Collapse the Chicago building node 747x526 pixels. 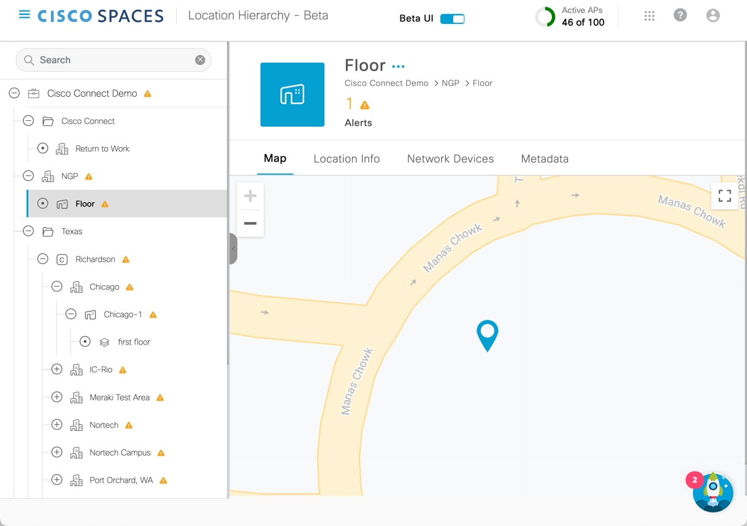click(56, 286)
